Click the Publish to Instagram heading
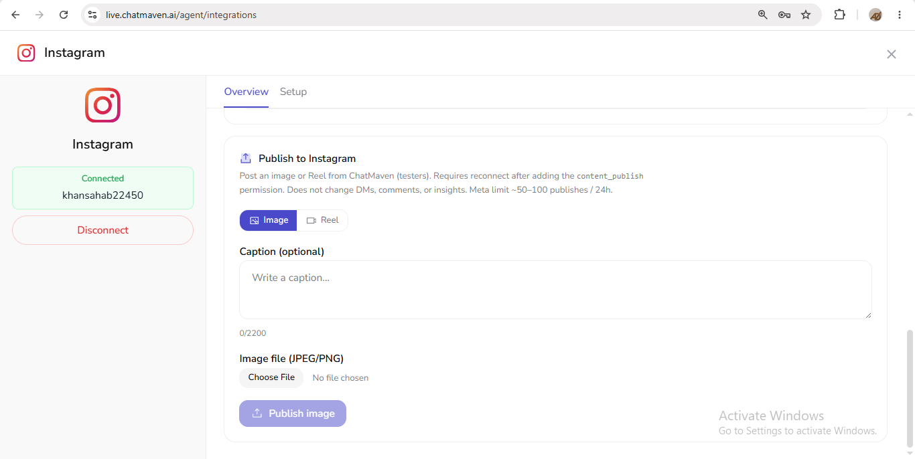Viewport: 915px width, 459px height. click(307, 159)
